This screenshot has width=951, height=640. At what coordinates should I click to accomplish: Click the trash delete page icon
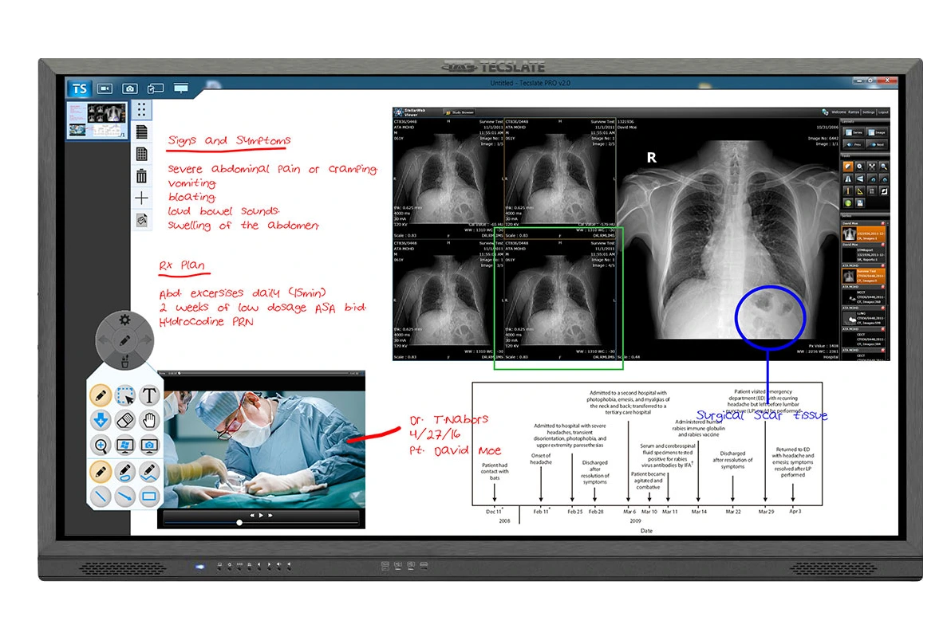click(x=141, y=176)
